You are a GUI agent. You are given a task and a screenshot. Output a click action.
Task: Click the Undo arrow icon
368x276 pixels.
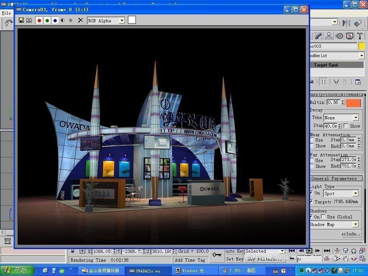(9, 23)
